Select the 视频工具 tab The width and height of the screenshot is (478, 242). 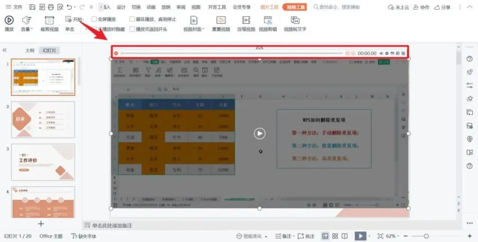coord(294,7)
